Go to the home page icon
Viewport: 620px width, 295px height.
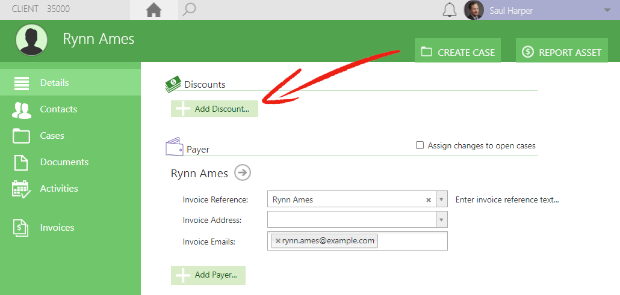pyautogui.click(x=154, y=10)
